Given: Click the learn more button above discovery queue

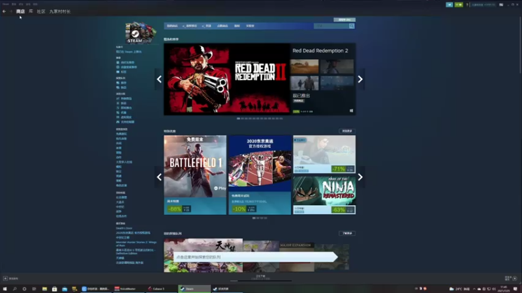Looking at the screenshot, I should pyautogui.click(x=347, y=233).
